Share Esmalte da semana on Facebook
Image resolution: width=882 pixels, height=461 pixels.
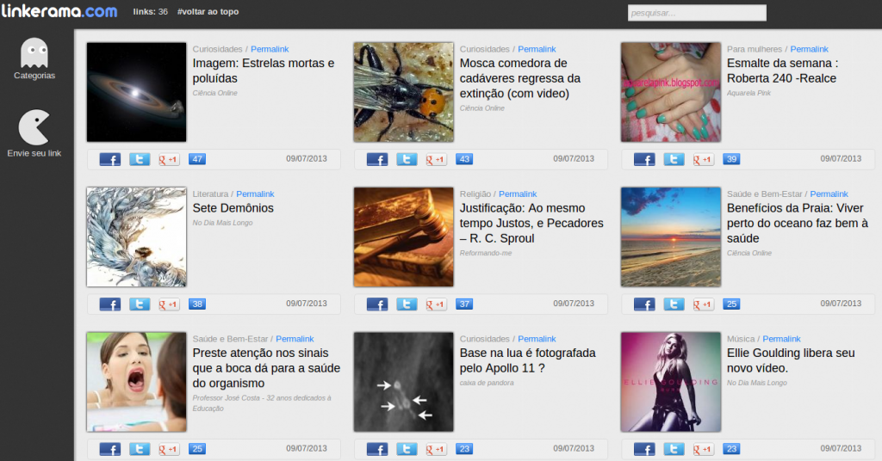[x=644, y=159]
